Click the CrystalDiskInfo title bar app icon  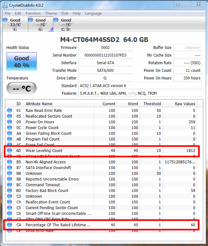click(x=5, y=5)
